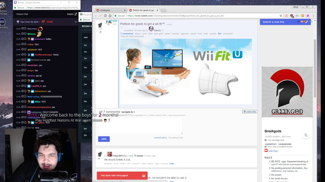Click the Greekgod spartan helmet sidebar image
325x182 pixels.
click(x=287, y=92)
